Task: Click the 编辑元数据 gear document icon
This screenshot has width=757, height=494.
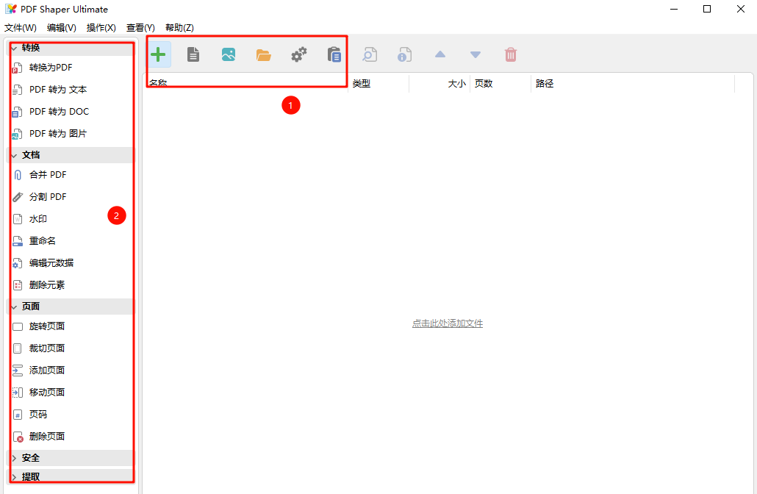Action: pos(18,263)
